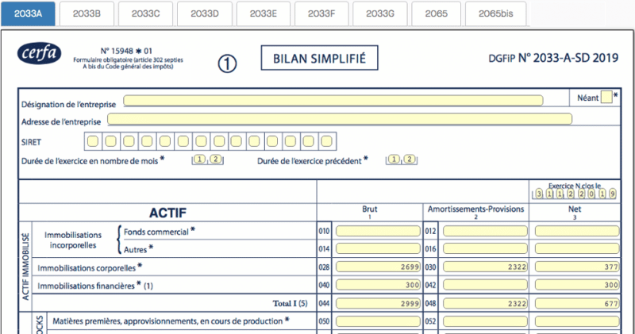Select Immobilisations corporelles Brut value 2699
Image resolution: width=635 pixels, height=334 pixels.
pyautogui.click(x=378, y=267)
